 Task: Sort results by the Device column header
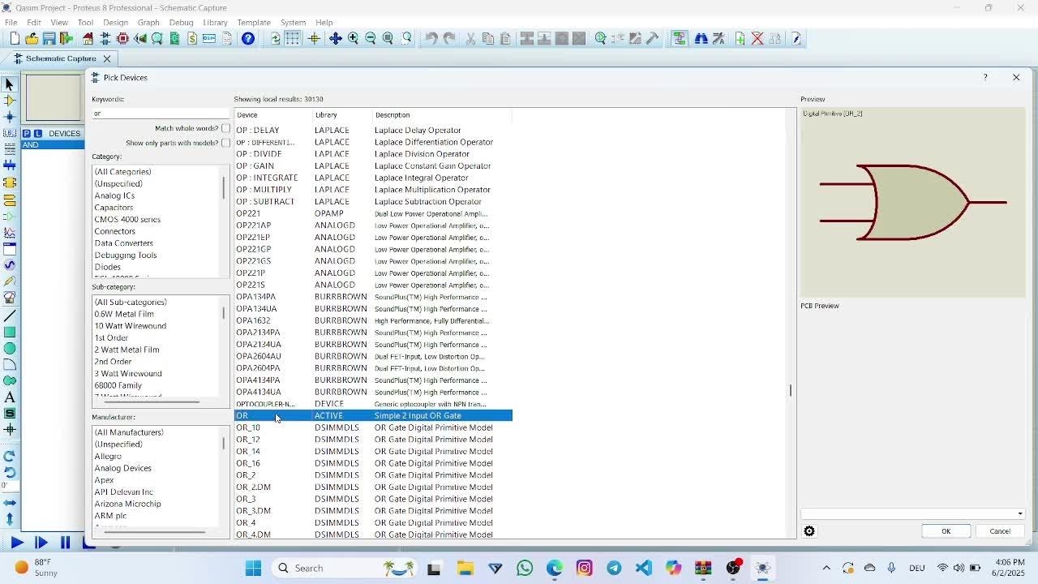[273, 115]
